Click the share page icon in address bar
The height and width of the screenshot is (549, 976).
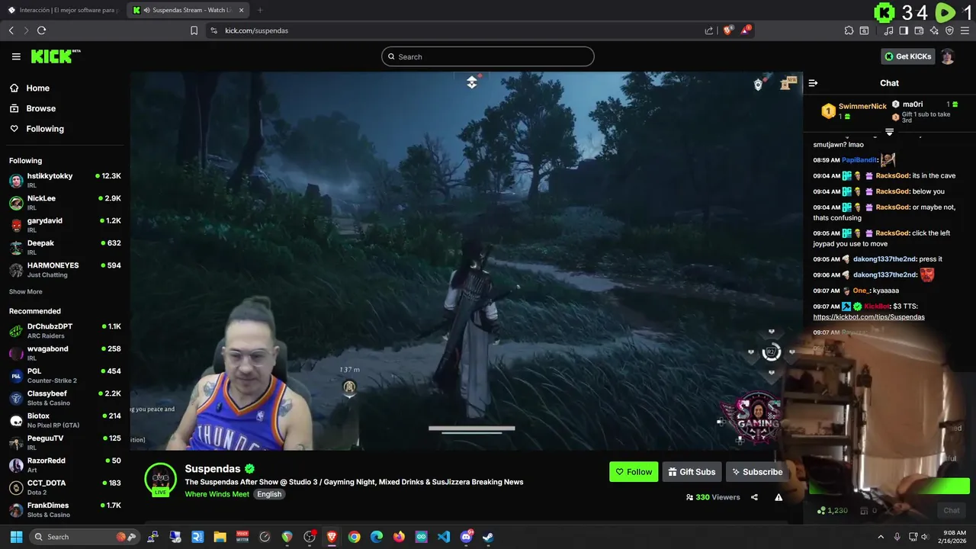709,30
